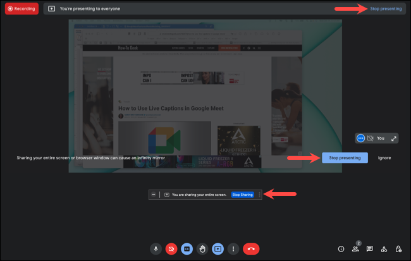This screenshot has width=411, height=261.
Task: Hide the sharing notification bar with minus icon
Action: [154, 195]
